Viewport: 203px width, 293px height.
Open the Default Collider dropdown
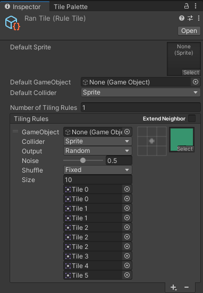point(141,92)
